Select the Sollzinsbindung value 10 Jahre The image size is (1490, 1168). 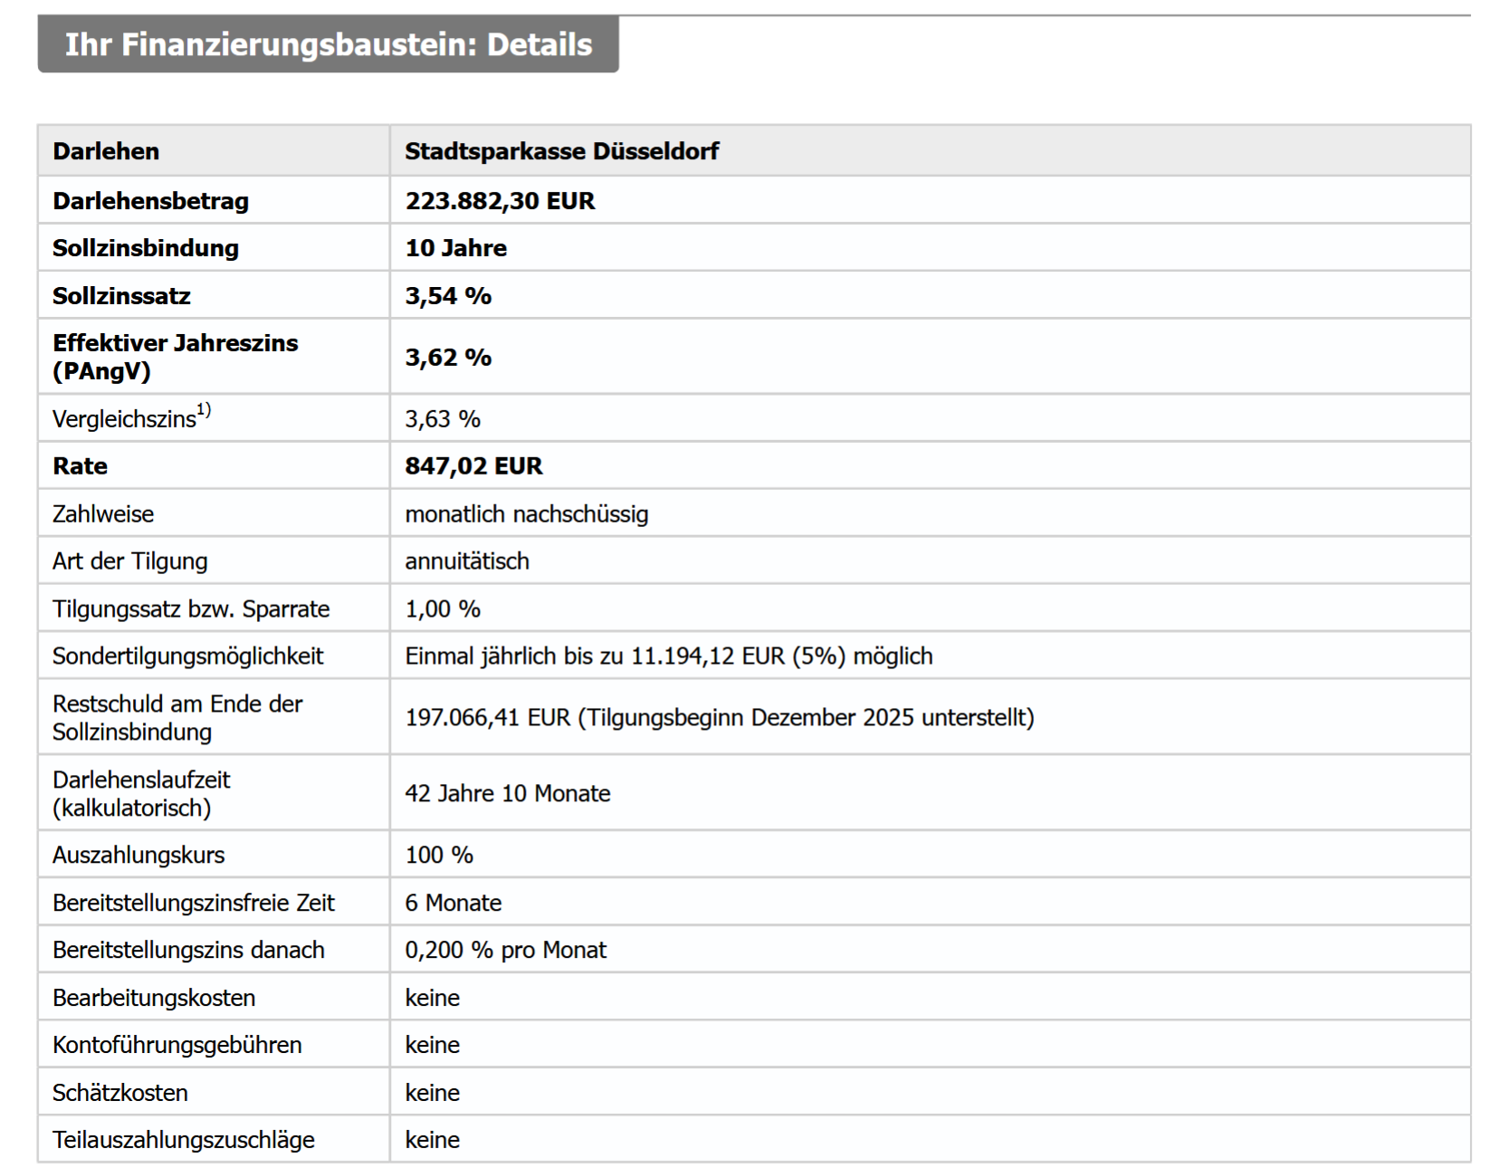pos(455,248)
